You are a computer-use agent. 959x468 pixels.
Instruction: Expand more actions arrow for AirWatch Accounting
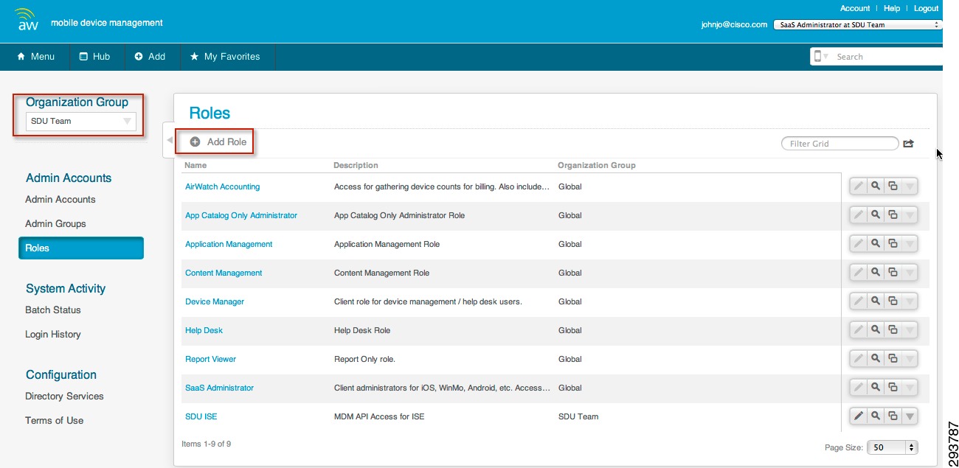coord(910,186)
